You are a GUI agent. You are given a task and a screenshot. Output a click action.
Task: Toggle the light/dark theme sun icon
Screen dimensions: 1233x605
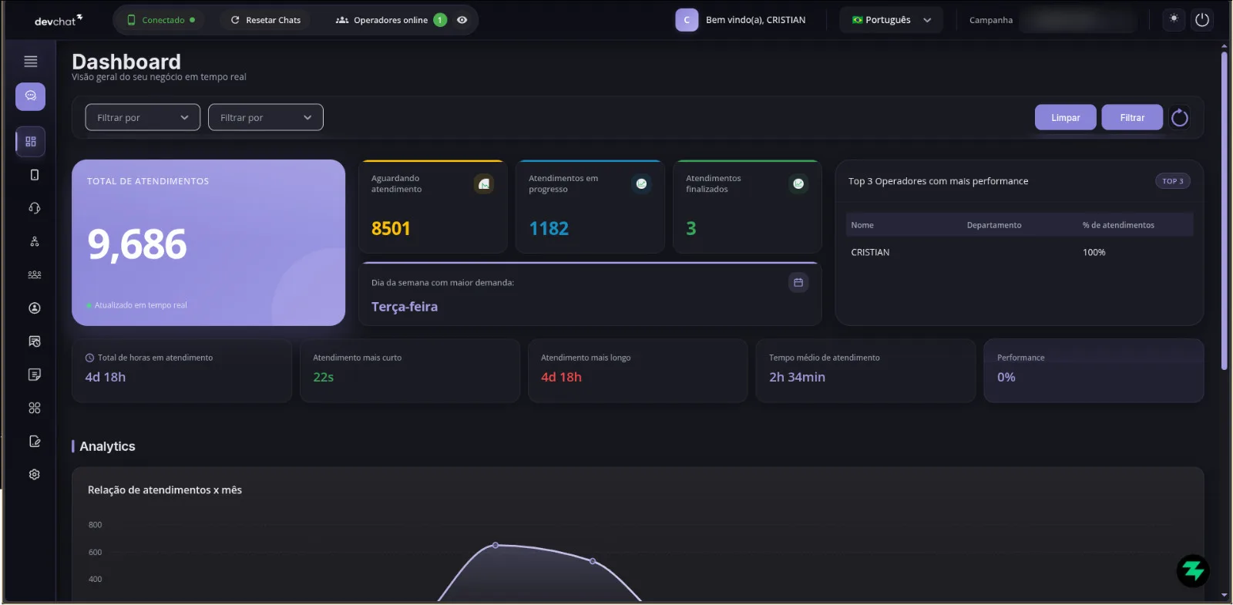(1174, 19)
